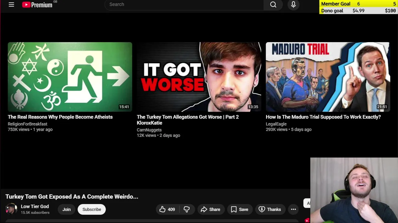398x223 pixels.
Task: Click the 12K views metadata
Action: click(146, 135)
